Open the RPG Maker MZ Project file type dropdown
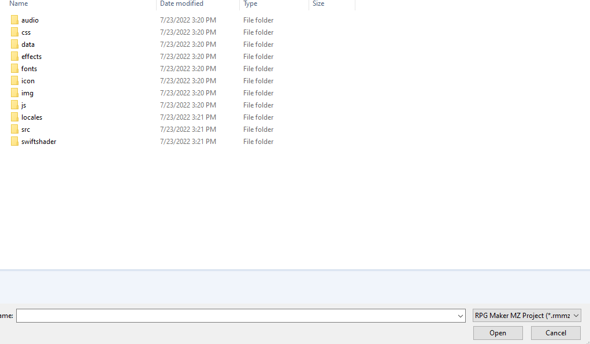Image resolution: width=590 pixels, height=344 pixels. [x=527, y=316]
